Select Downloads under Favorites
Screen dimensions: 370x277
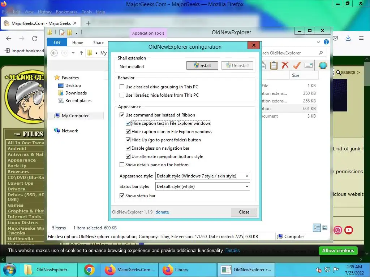[76, 93]
